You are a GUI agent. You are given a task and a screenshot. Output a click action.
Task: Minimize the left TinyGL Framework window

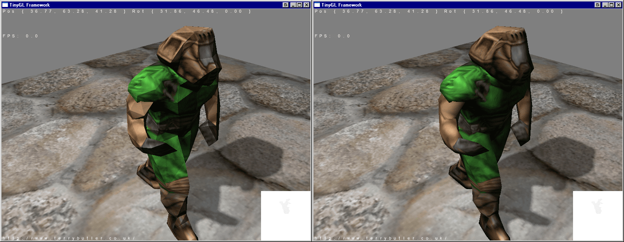coord(293,5)
